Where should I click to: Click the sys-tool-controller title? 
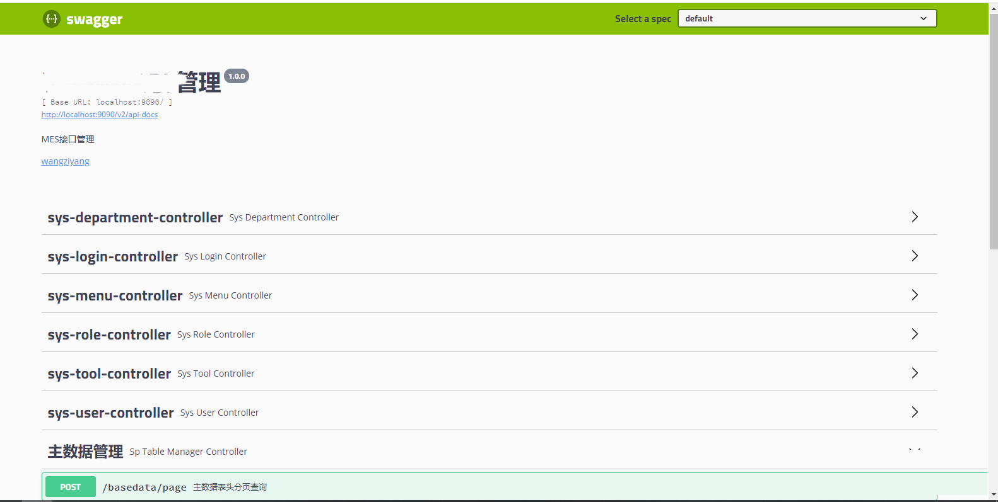pos(109,374)
